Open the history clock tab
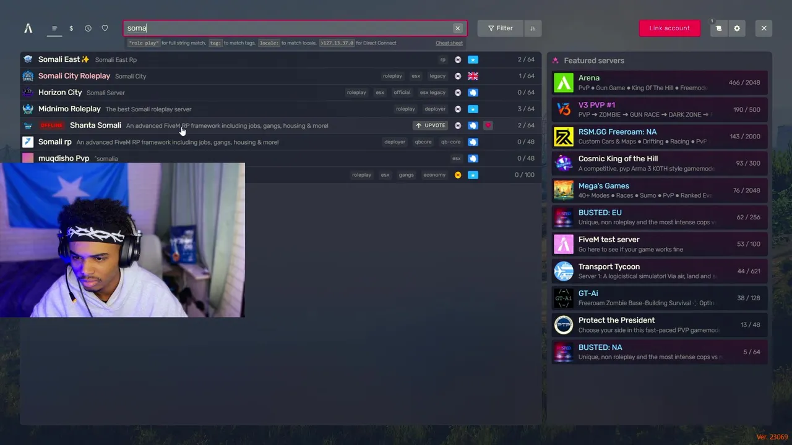The width and height of the screenshot is (792, 445). point(88,28)
